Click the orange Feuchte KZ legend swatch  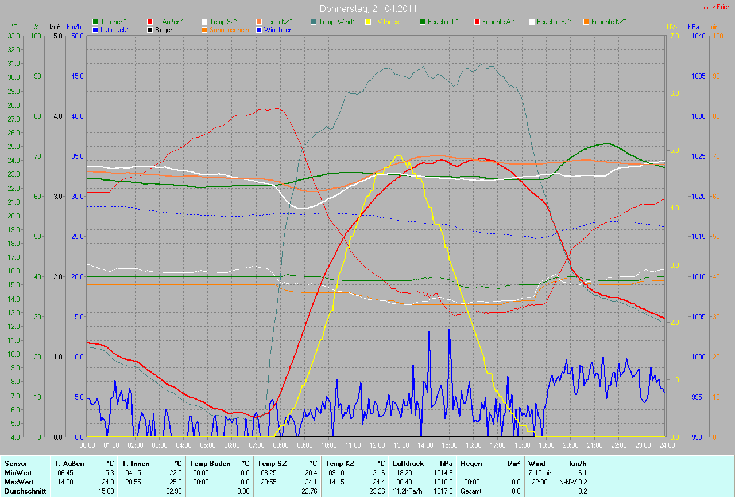point(586,21)
